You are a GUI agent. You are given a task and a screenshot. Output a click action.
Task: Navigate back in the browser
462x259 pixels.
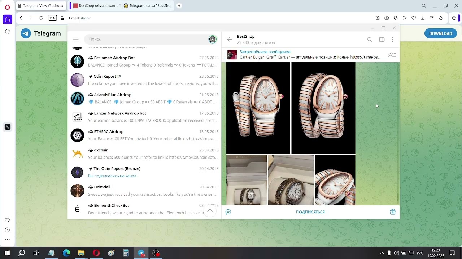tap(21, 18)
